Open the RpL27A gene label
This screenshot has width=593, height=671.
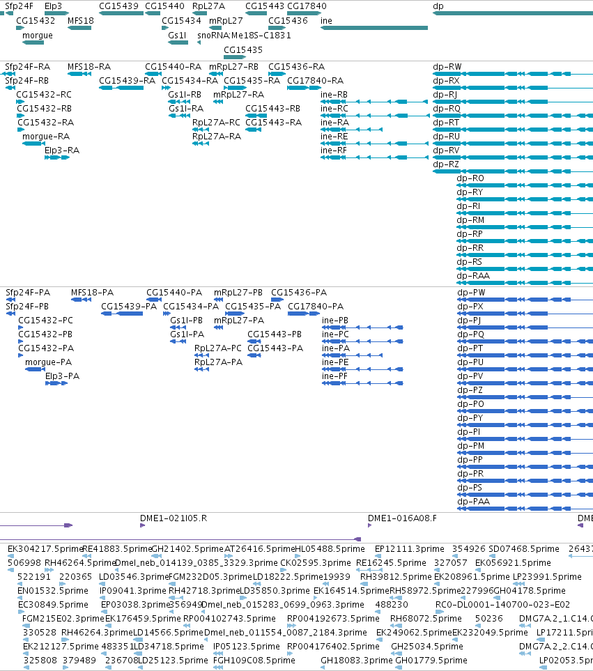[x=208, y=6]
